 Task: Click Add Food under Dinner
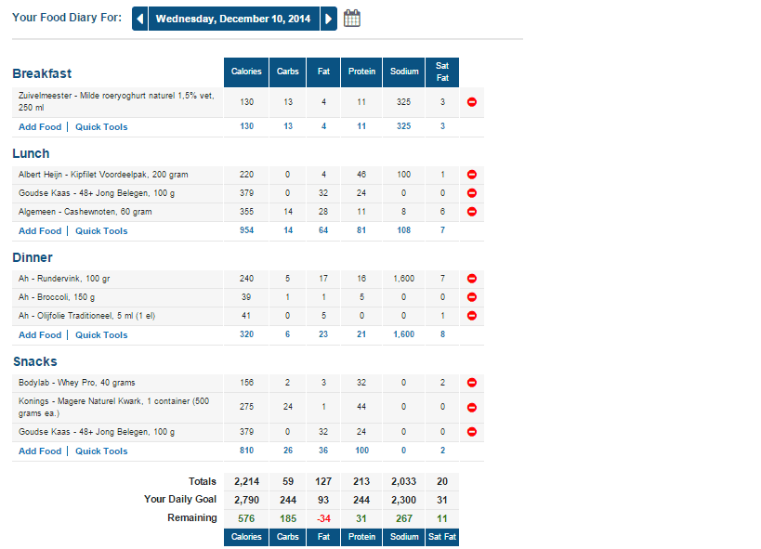(x=40, y=335)
